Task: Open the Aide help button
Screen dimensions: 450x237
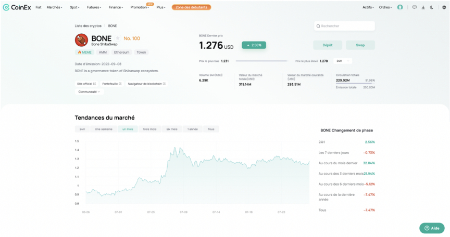Action: (432, 228)
